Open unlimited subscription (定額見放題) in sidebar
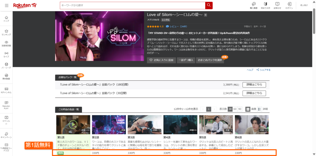The width and height of the screenshot is (316, 156). click(6, 44)
